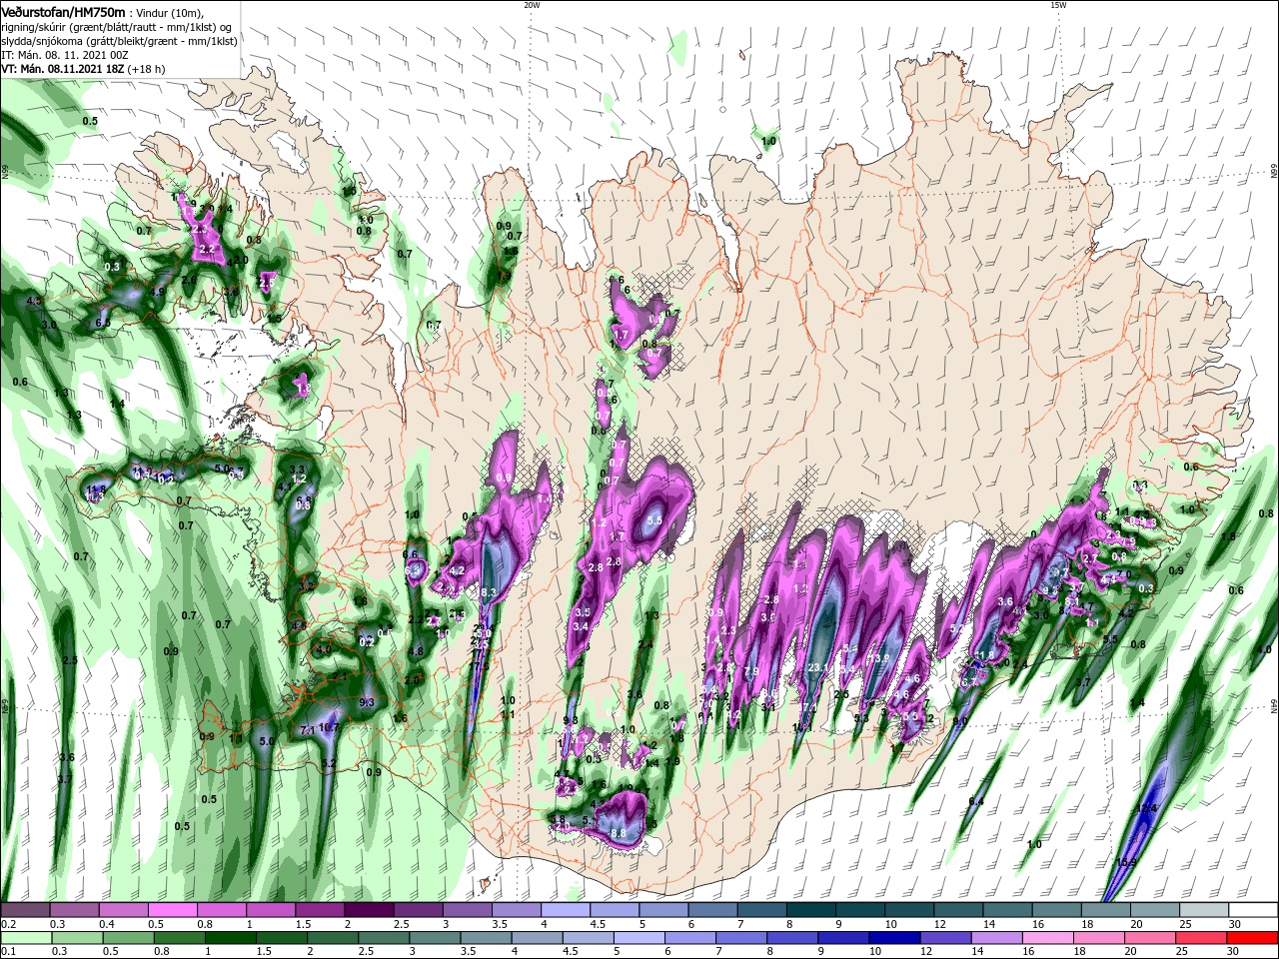Click the 7.9 precipitation value on the map
The image size is (1279, 959).
coord(751,671)
